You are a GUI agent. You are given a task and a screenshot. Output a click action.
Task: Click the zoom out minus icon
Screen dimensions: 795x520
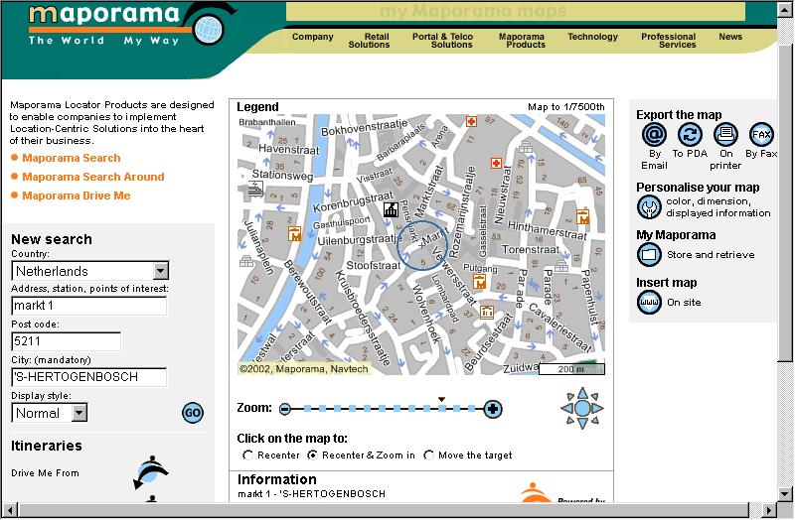pyautogui.click(x=285, y=409)
